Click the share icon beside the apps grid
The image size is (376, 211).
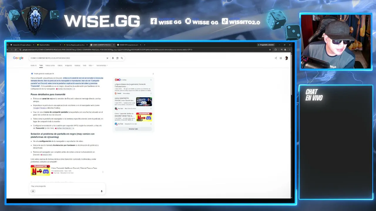276,58
